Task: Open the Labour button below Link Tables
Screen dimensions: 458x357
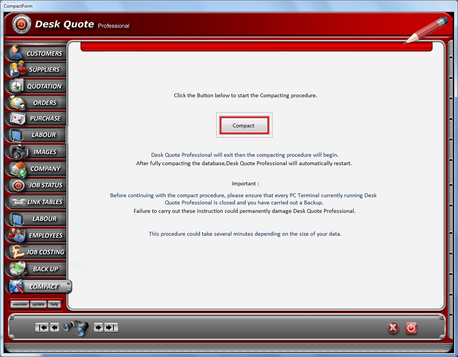Action: (x=36, y=219)
